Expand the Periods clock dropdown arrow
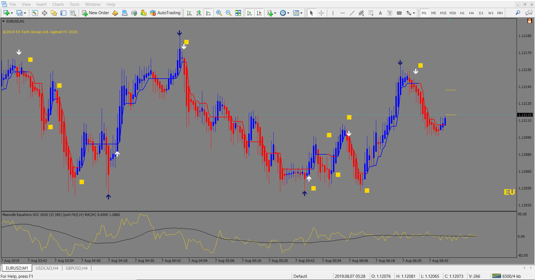The height and width of the screenshot is (280, 535). point(288,13)
